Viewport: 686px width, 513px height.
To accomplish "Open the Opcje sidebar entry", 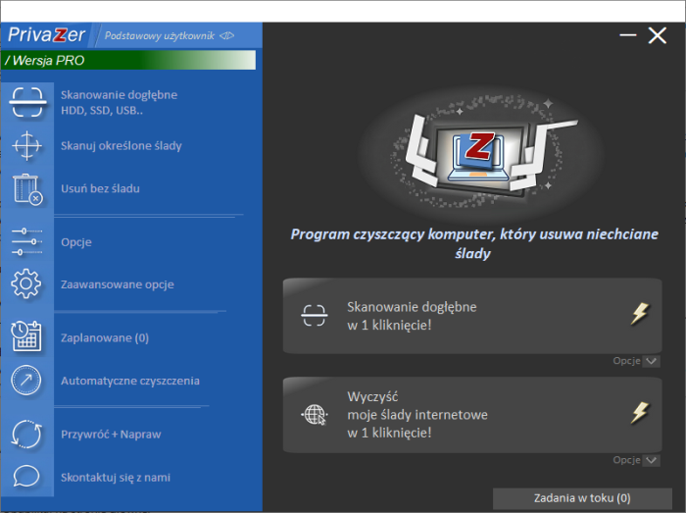I will [76, 242].
